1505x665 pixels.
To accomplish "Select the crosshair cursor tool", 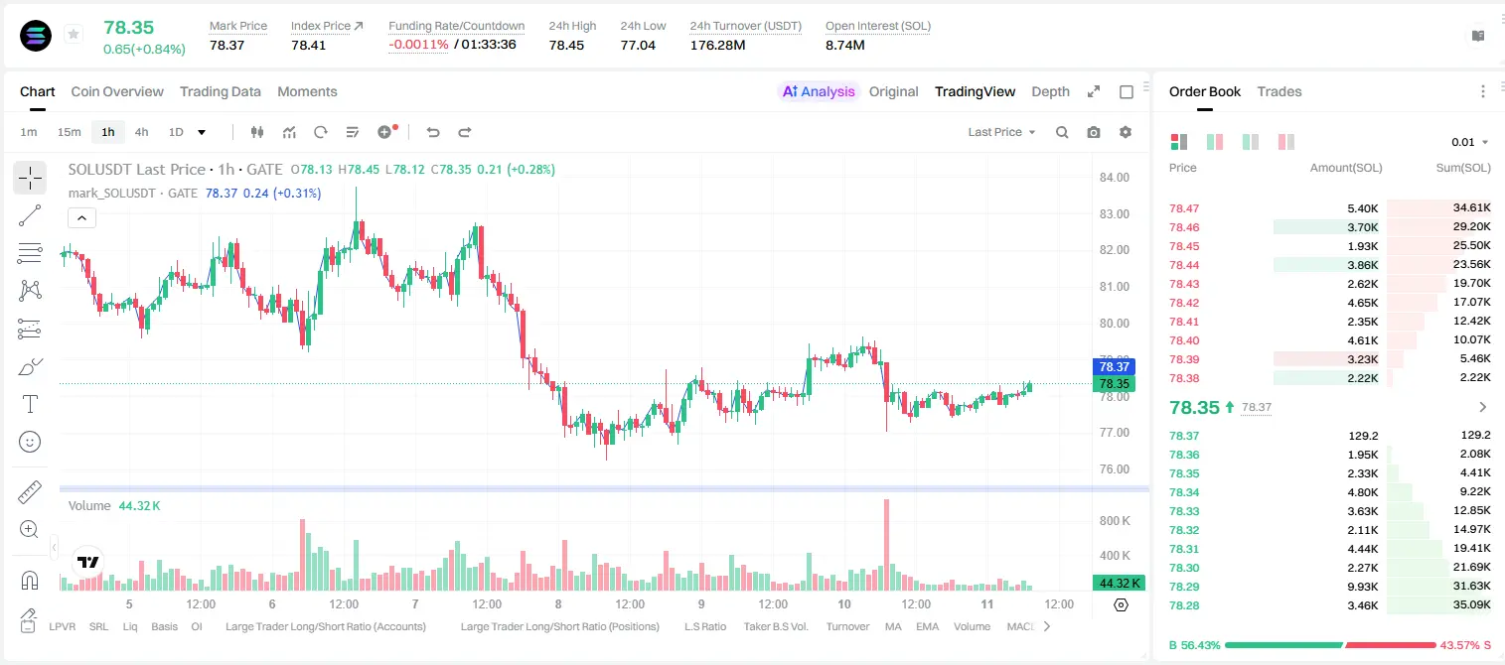I will pyautogui.click(x=30, y=178).
